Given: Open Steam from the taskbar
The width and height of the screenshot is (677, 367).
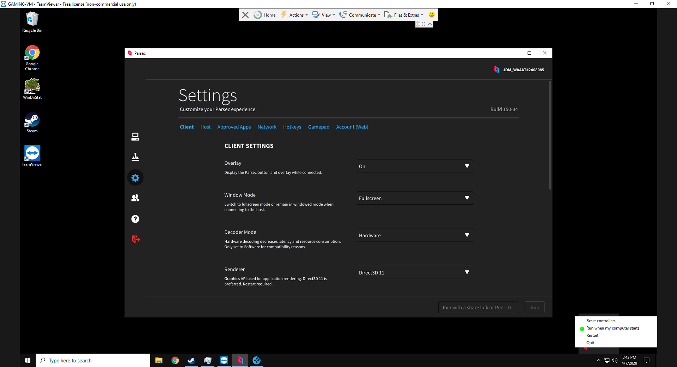Looking at the screenshot, I should coord(191,360).
